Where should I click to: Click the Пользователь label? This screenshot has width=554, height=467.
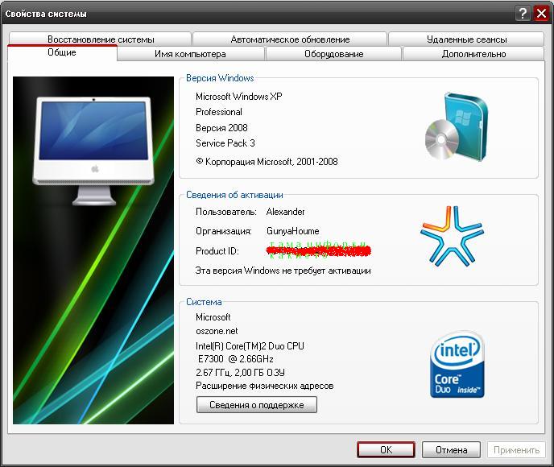coord(226,212)
